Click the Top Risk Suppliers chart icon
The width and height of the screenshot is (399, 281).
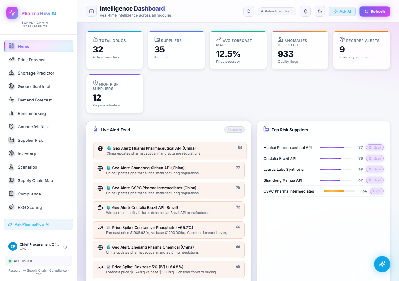click(266, 129)
